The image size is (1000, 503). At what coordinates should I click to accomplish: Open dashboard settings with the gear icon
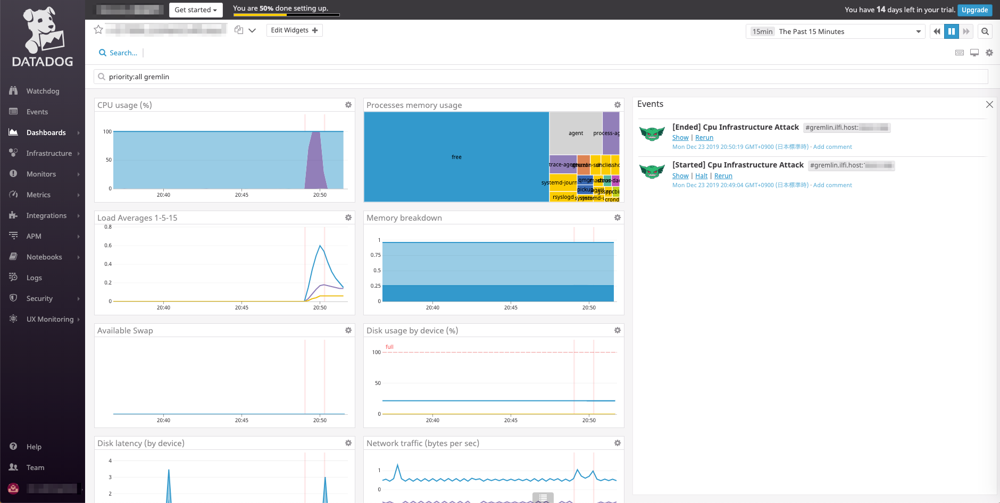989,52
